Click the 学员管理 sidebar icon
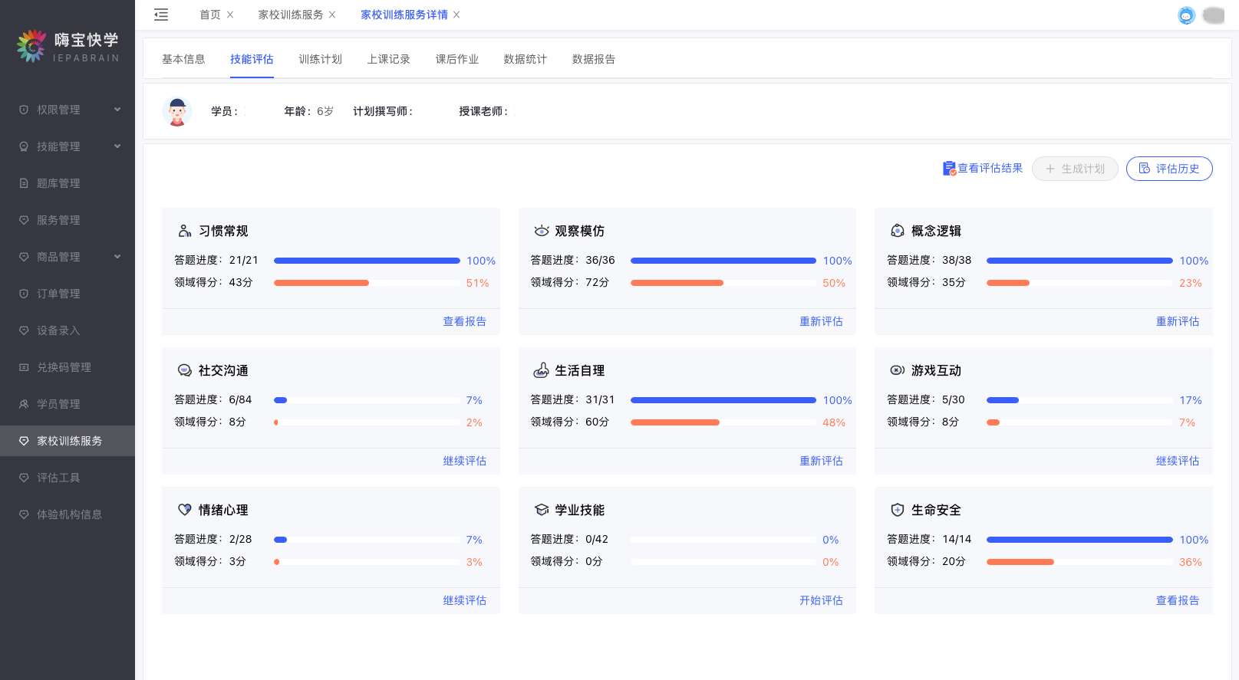Image resolution: width=1239 pixels, height=680 pixels. pyautogui.click(x=24, y=404)
